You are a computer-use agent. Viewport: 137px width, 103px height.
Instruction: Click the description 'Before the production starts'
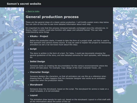(70, 42)
